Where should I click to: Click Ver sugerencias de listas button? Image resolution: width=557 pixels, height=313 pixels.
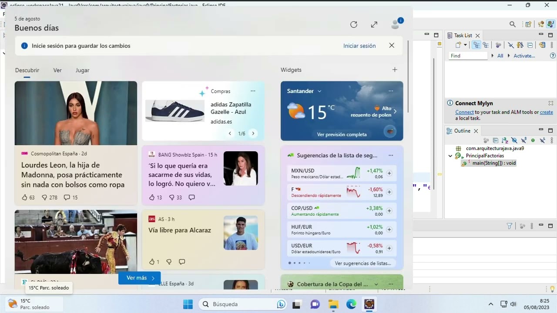(x=362, y=263)
